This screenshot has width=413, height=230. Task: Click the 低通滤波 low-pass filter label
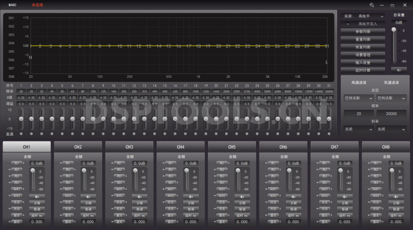point(391,83)
